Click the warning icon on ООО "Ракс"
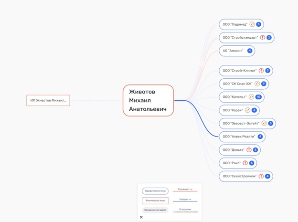 245,163
